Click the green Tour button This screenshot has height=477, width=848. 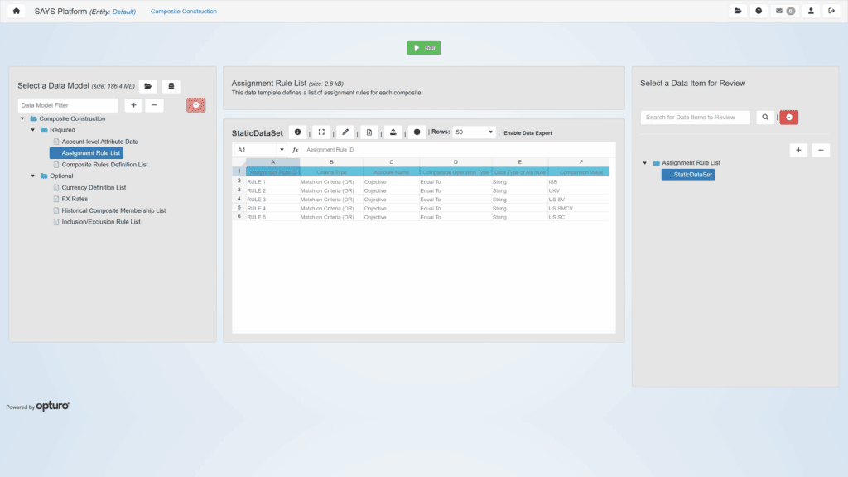pyautogui.click(x=424, y=48)
